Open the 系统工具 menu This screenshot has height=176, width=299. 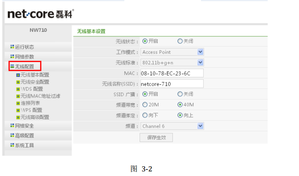(x=24, y=146)
